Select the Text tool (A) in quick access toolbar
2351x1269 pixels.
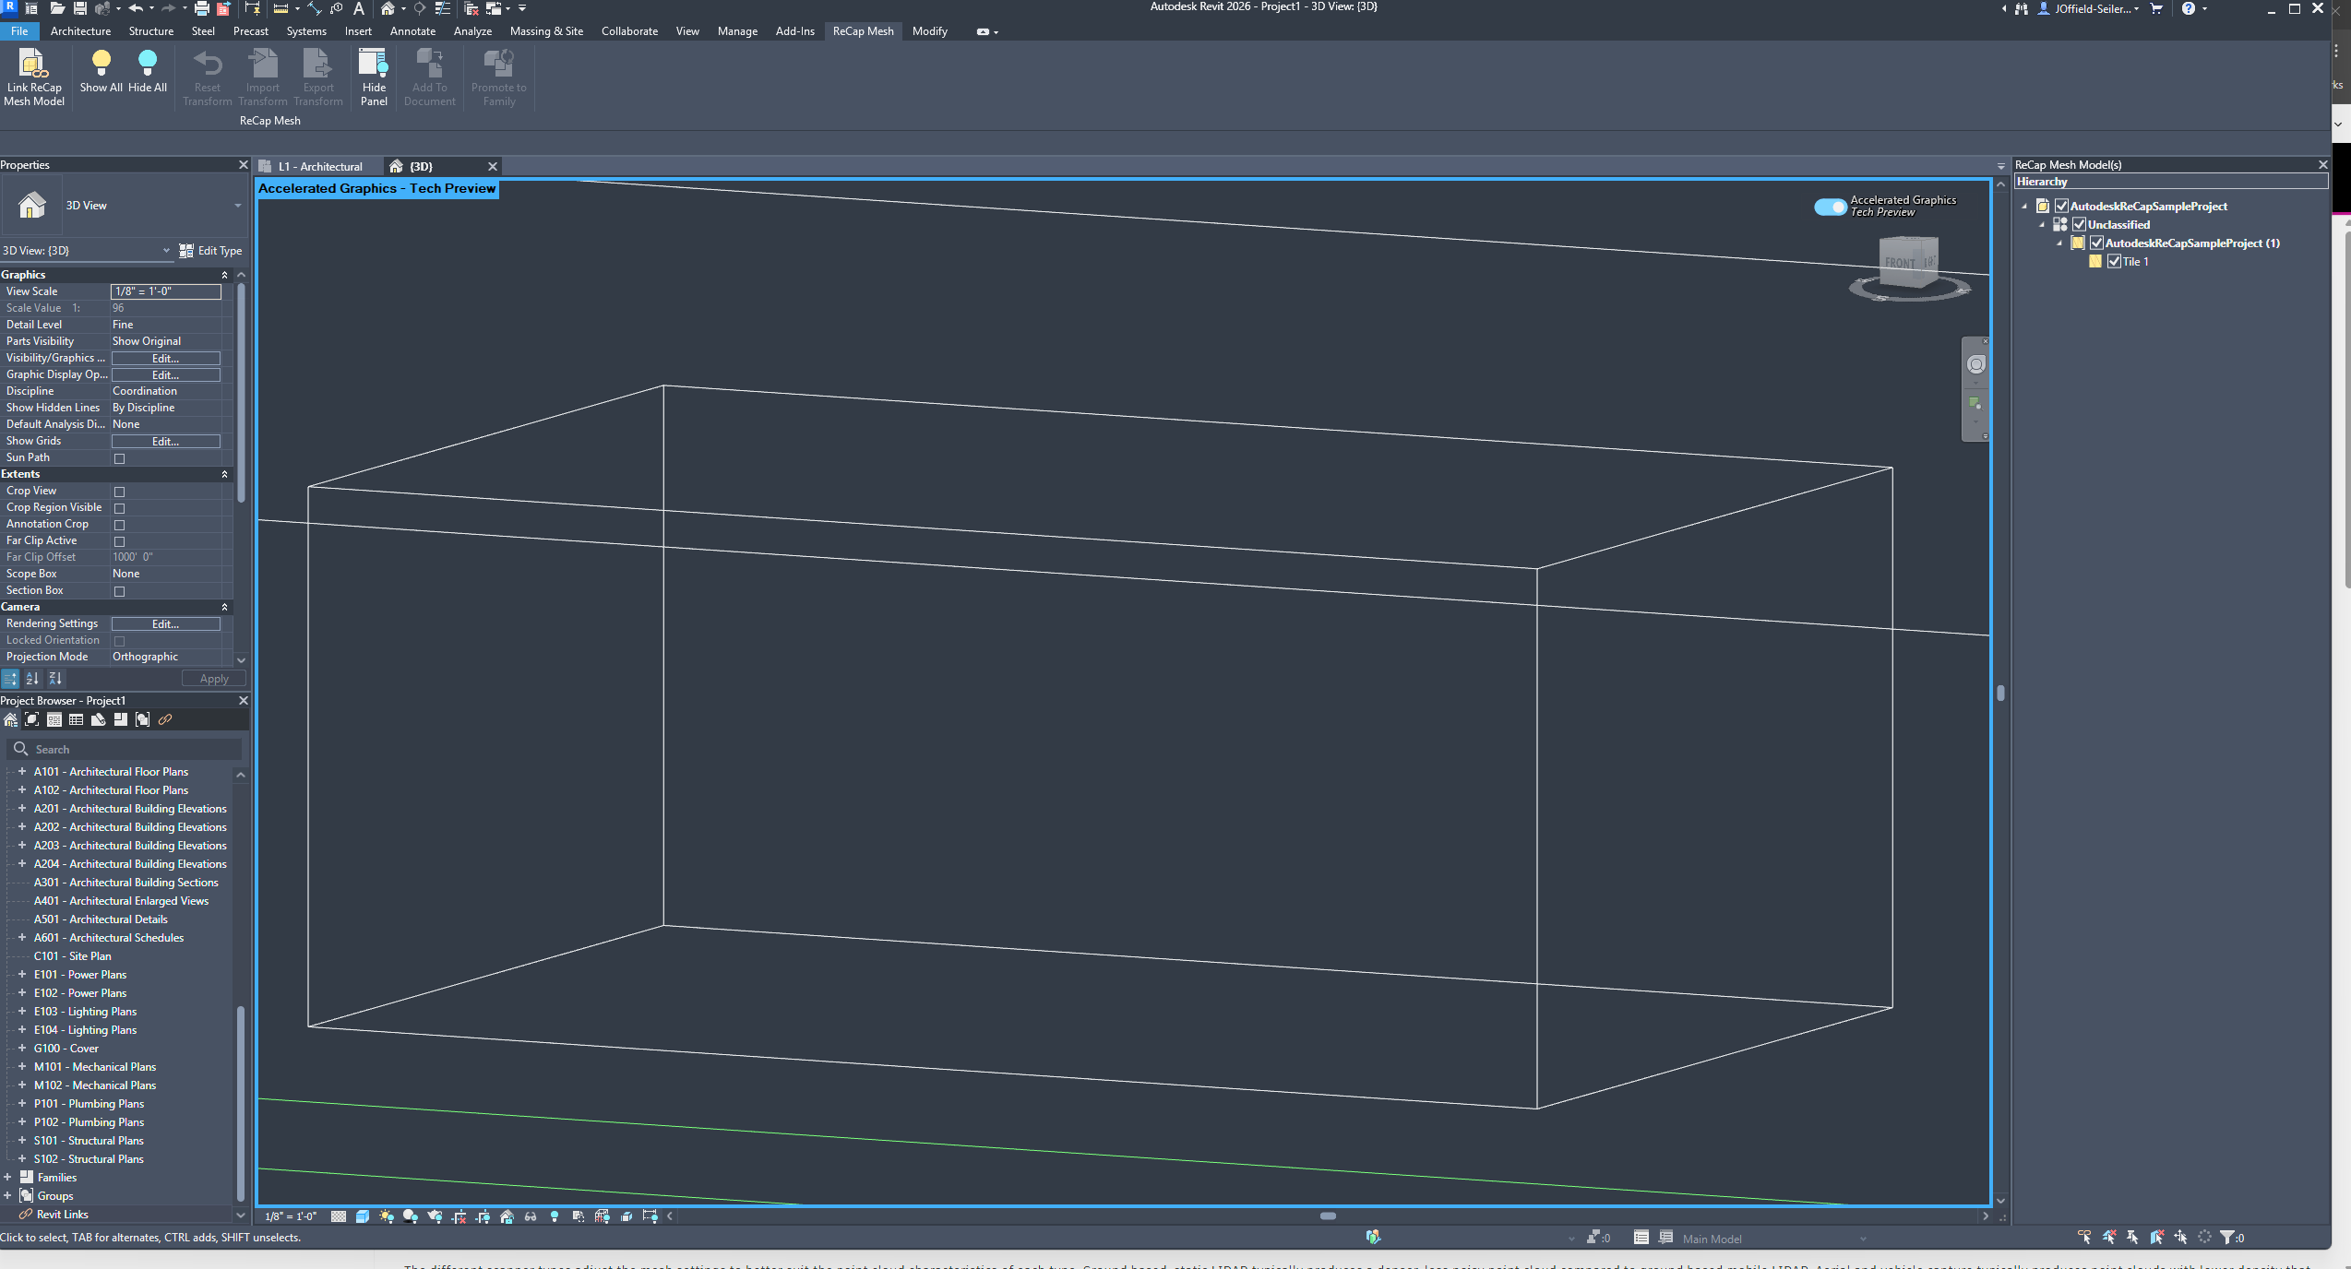359,8
